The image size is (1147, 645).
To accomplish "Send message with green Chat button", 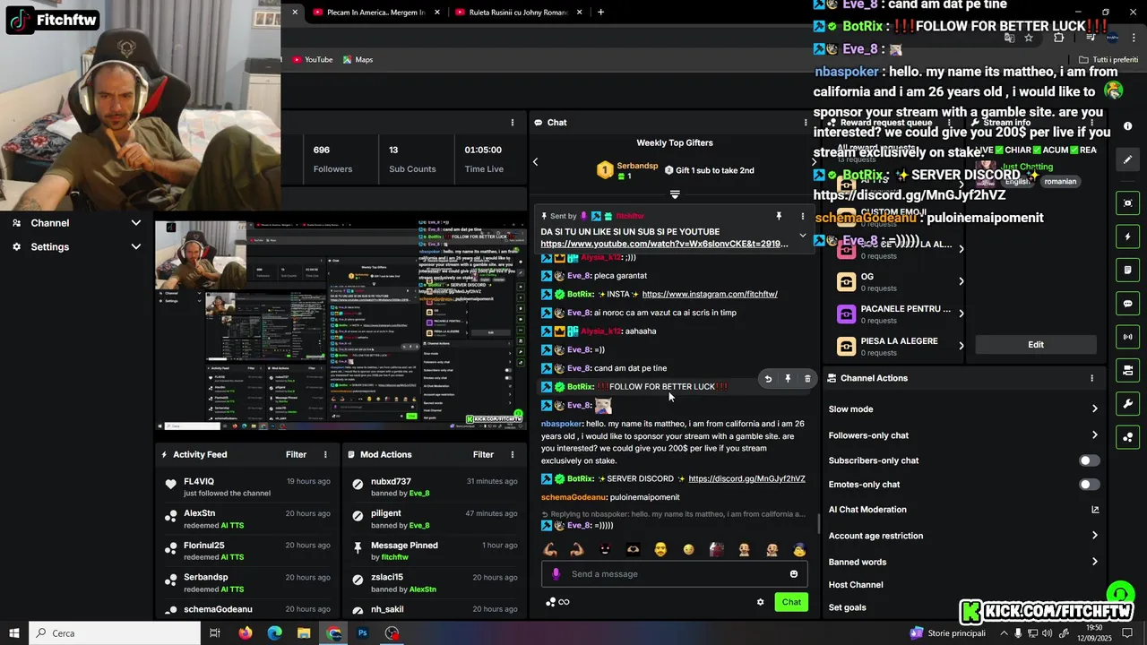I will tap(791, 602).
